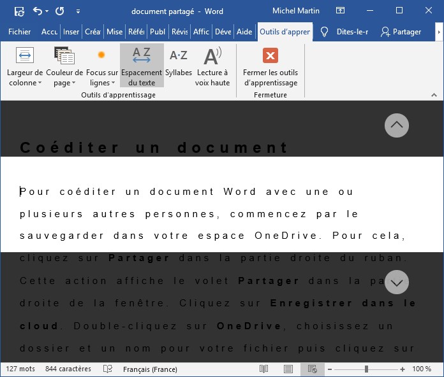Open the Couleur de page options
Image resolution: width=444 pixels, height=377 pixels.
click(64, 66)
